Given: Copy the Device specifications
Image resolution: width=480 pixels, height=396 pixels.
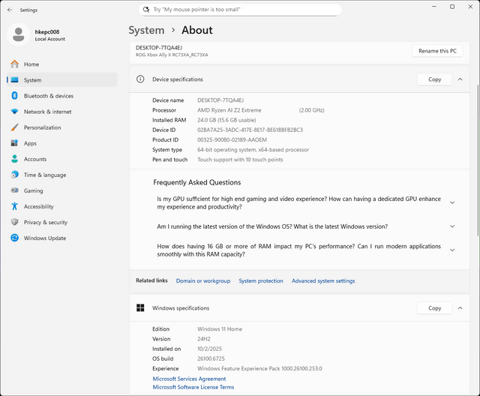Looking at the screenshot, I should tap(434, 79).
